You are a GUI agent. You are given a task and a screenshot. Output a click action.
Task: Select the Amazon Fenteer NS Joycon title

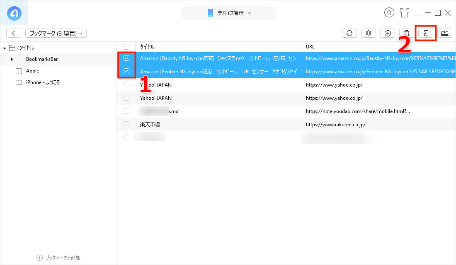point(218,72)
